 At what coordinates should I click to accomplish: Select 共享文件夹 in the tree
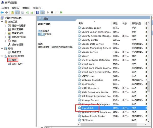click(x=18, y=33)
